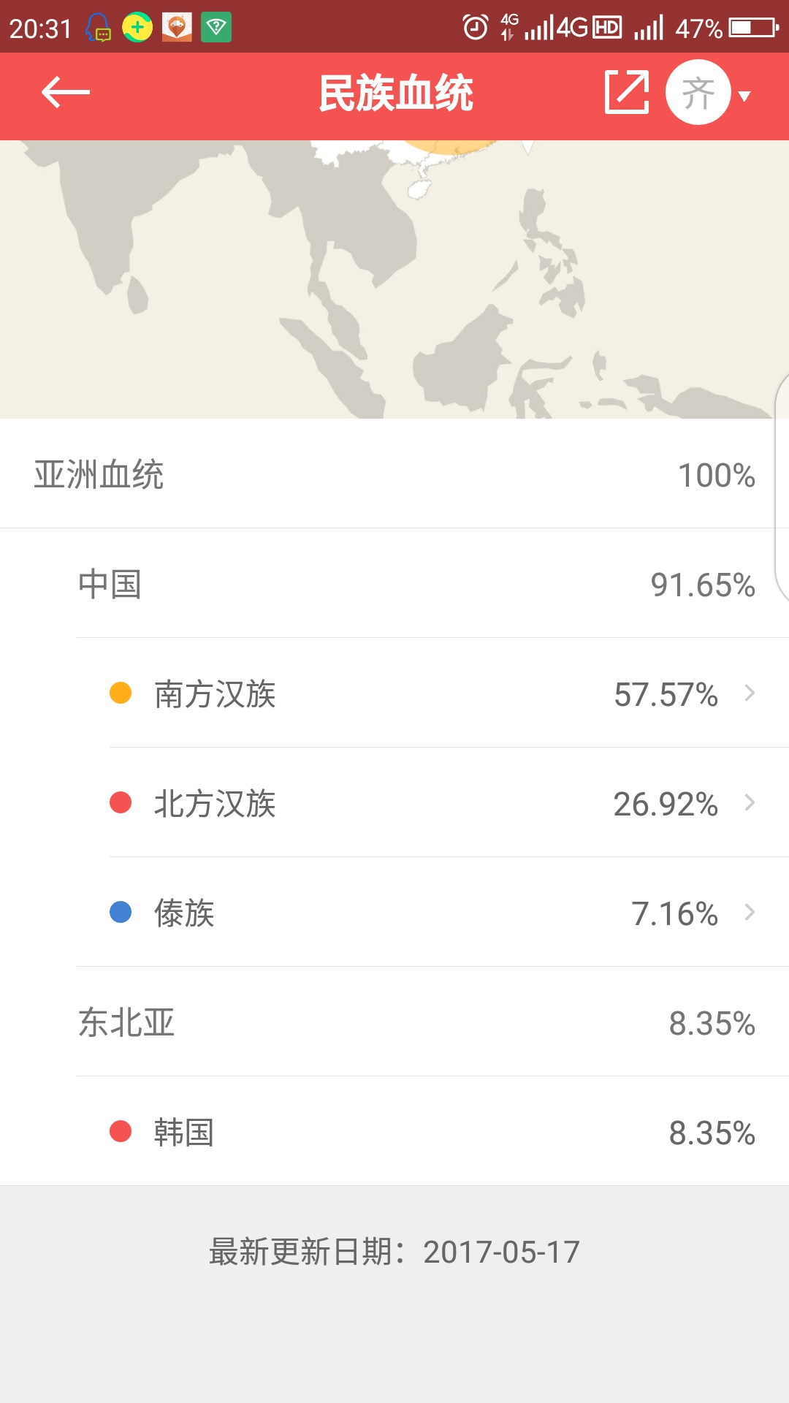Tap the back arrow icon

click(65, 93)
